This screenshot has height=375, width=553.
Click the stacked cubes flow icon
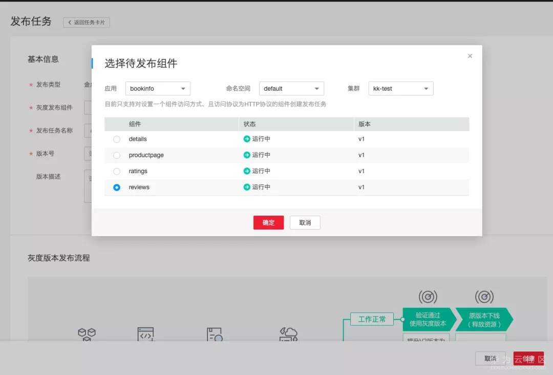coord(87,334)
